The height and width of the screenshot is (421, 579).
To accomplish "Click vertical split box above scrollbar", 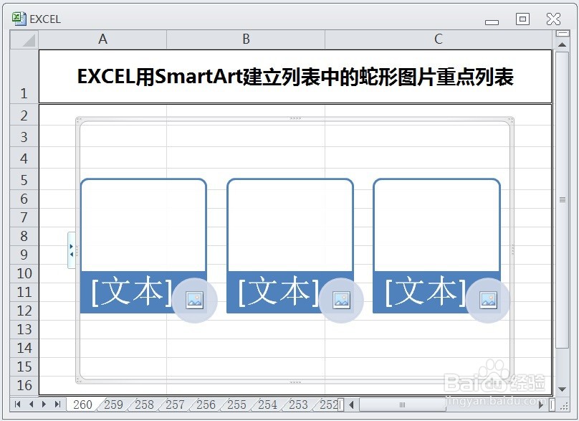I will [562, 33].
